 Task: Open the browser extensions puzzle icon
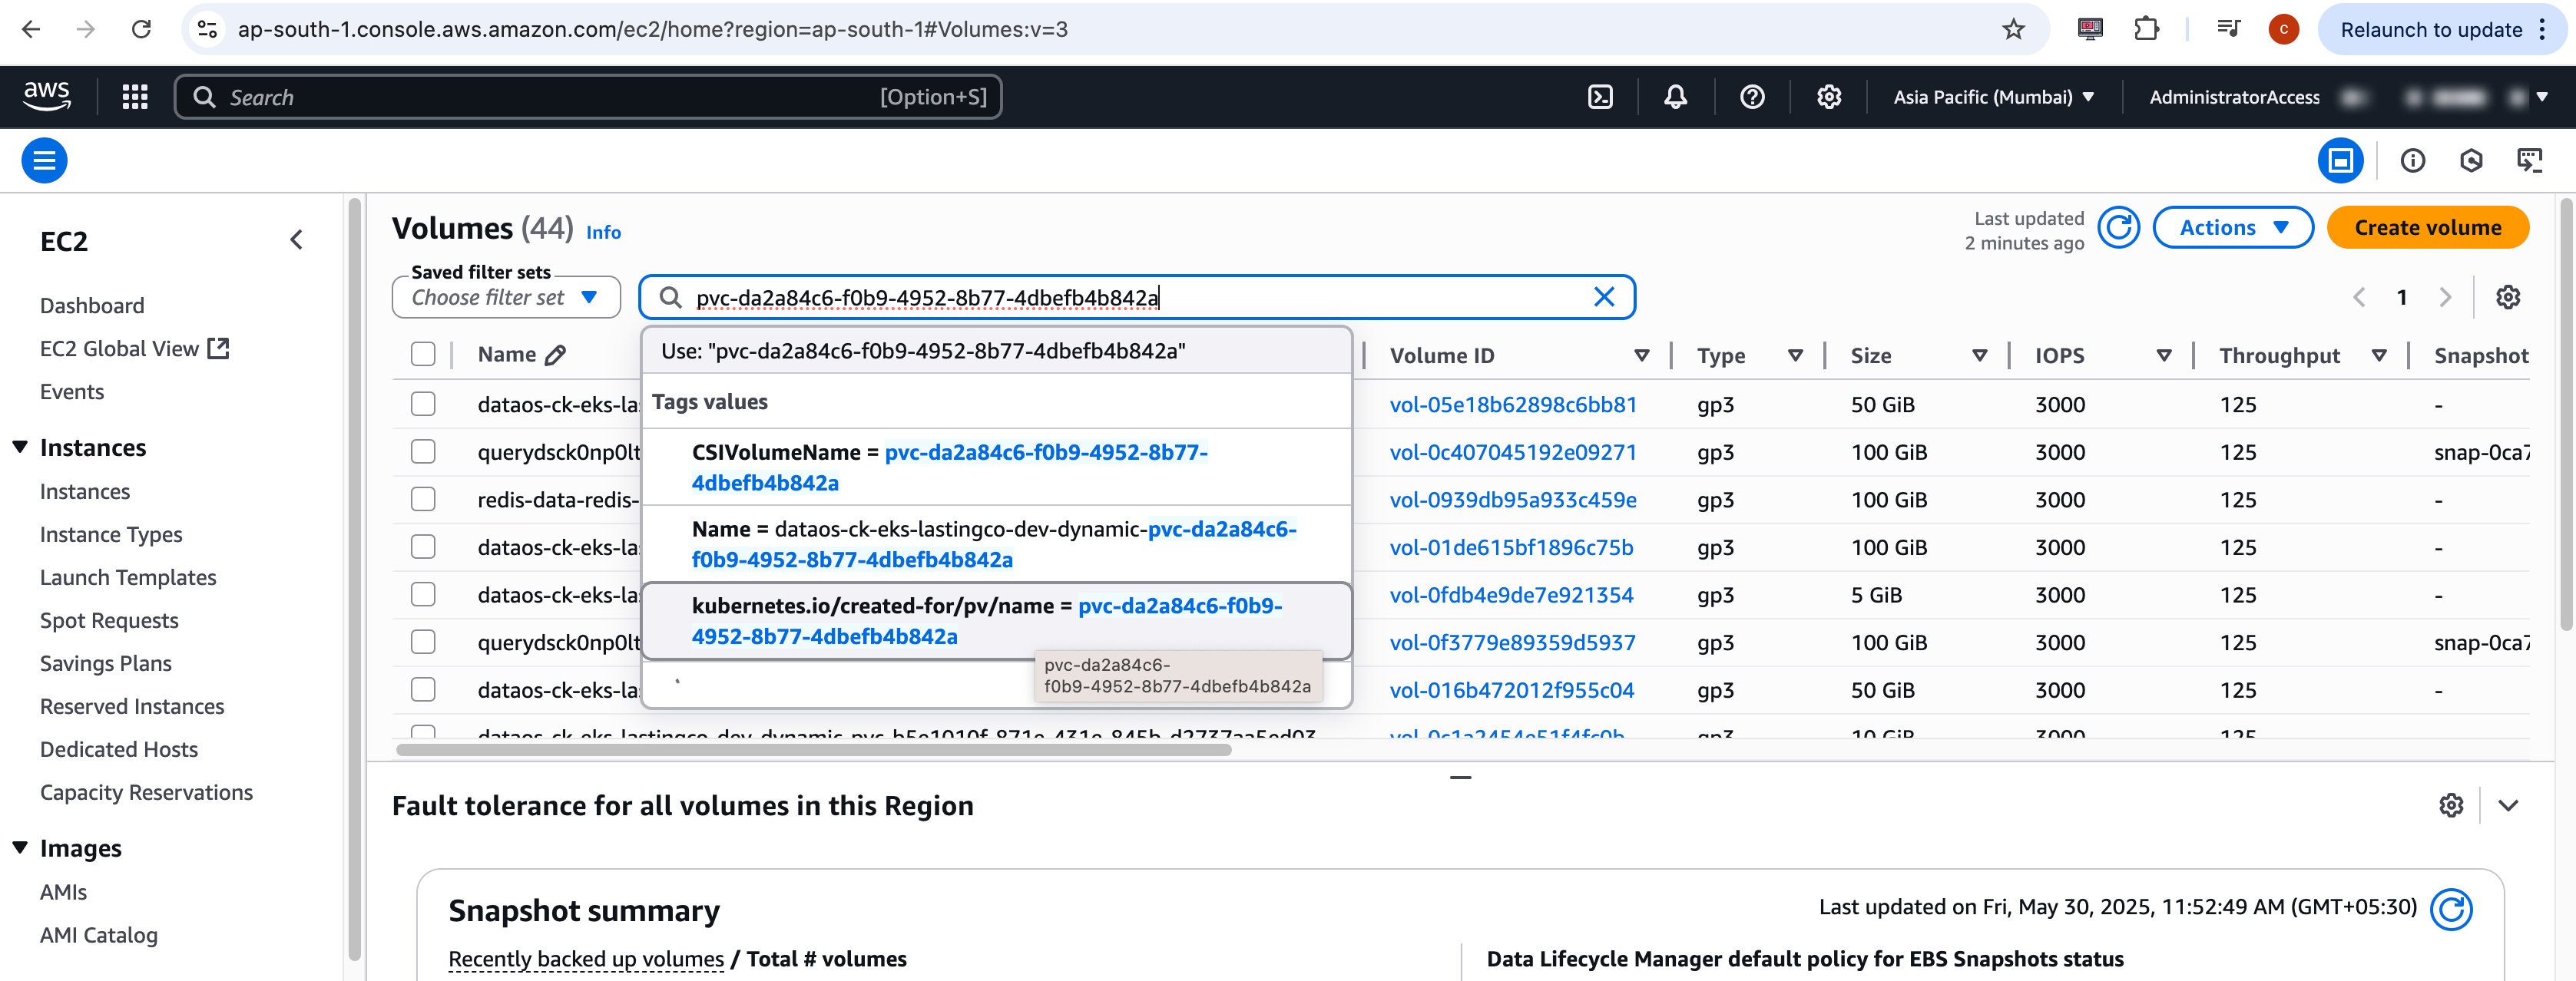click(2146, 29)
